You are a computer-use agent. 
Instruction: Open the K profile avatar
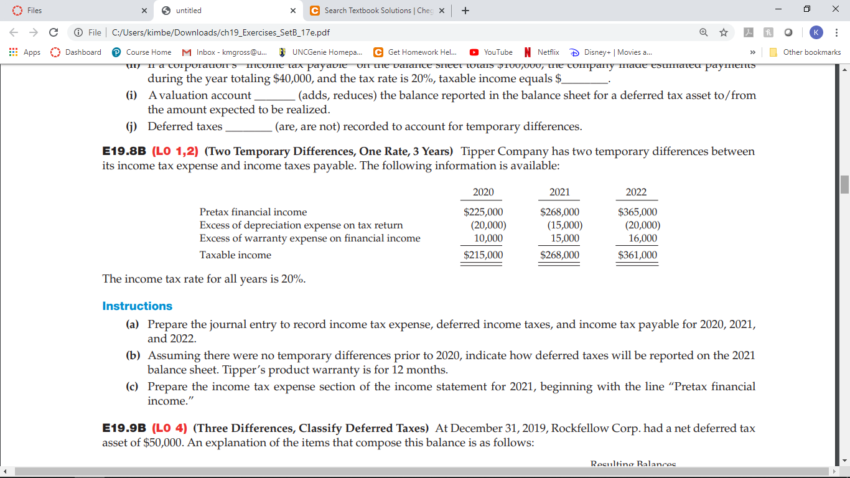[x=816, y=32]
